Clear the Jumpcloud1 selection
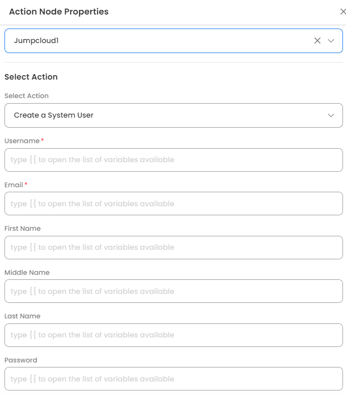The height and width of the screenshot is (394, 346). click(317, 41)
